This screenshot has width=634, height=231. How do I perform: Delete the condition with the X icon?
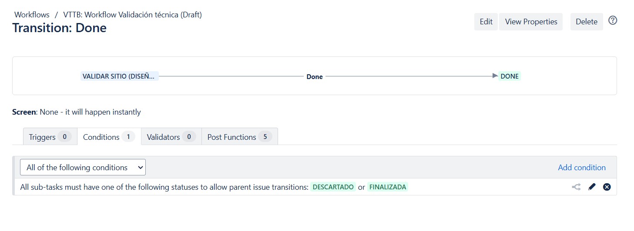(x=607, y=187)
